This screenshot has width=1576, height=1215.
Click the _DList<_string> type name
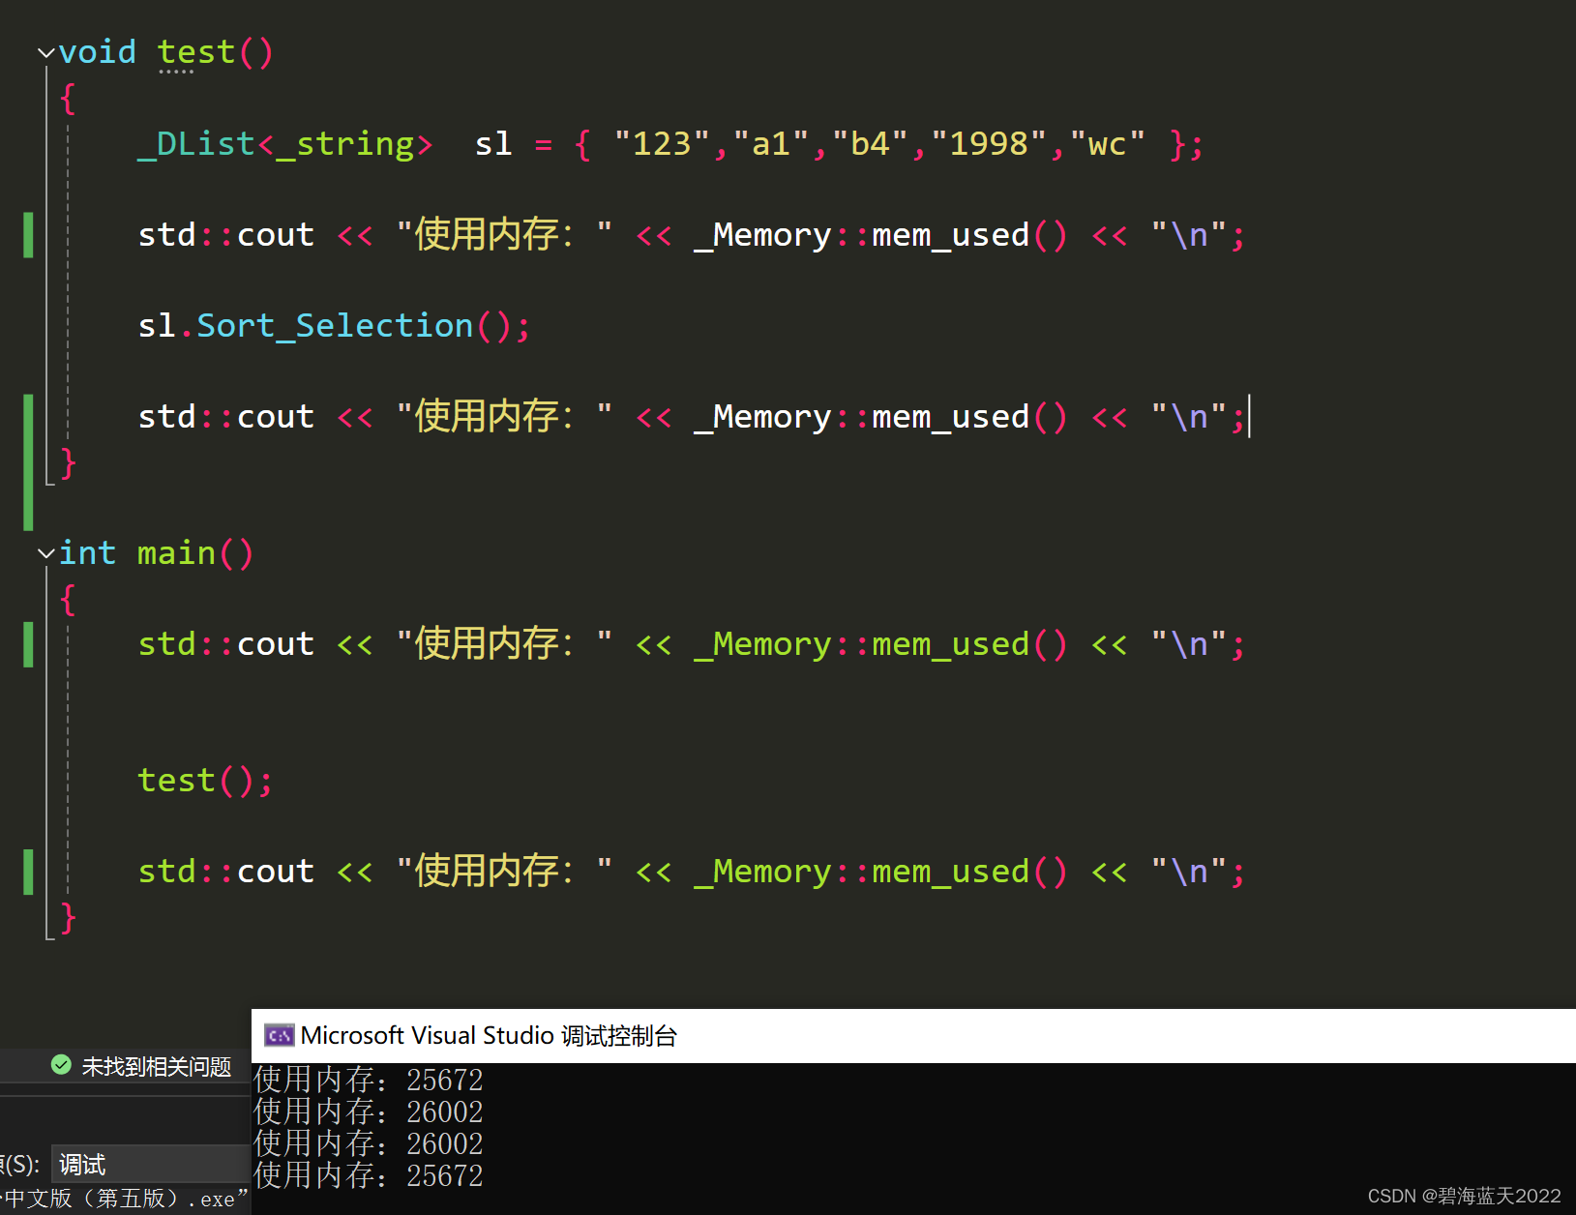click(x=284, y=144)
